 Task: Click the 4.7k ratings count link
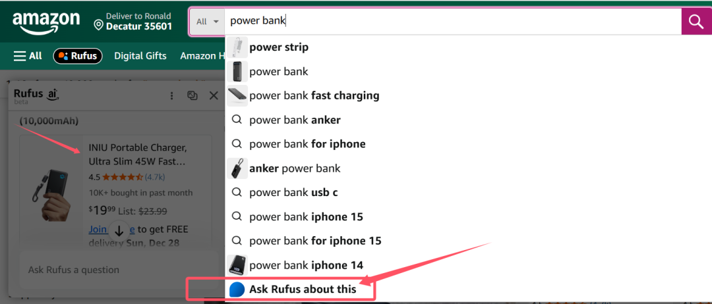[x=155, y=177]
